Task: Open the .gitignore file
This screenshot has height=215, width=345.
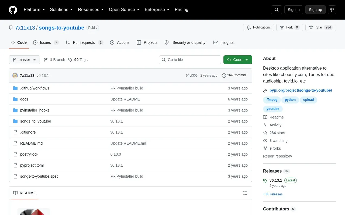Action: 28,132
